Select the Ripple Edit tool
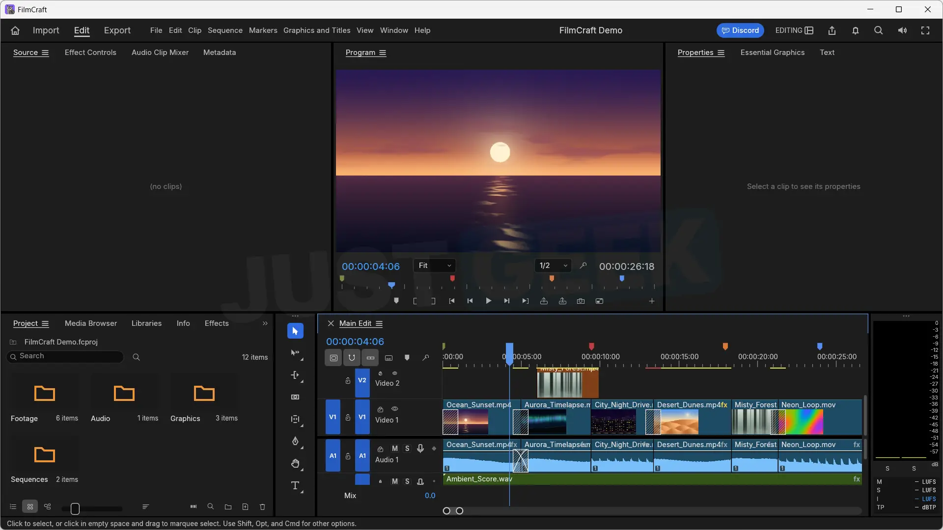 click(295, 375)
